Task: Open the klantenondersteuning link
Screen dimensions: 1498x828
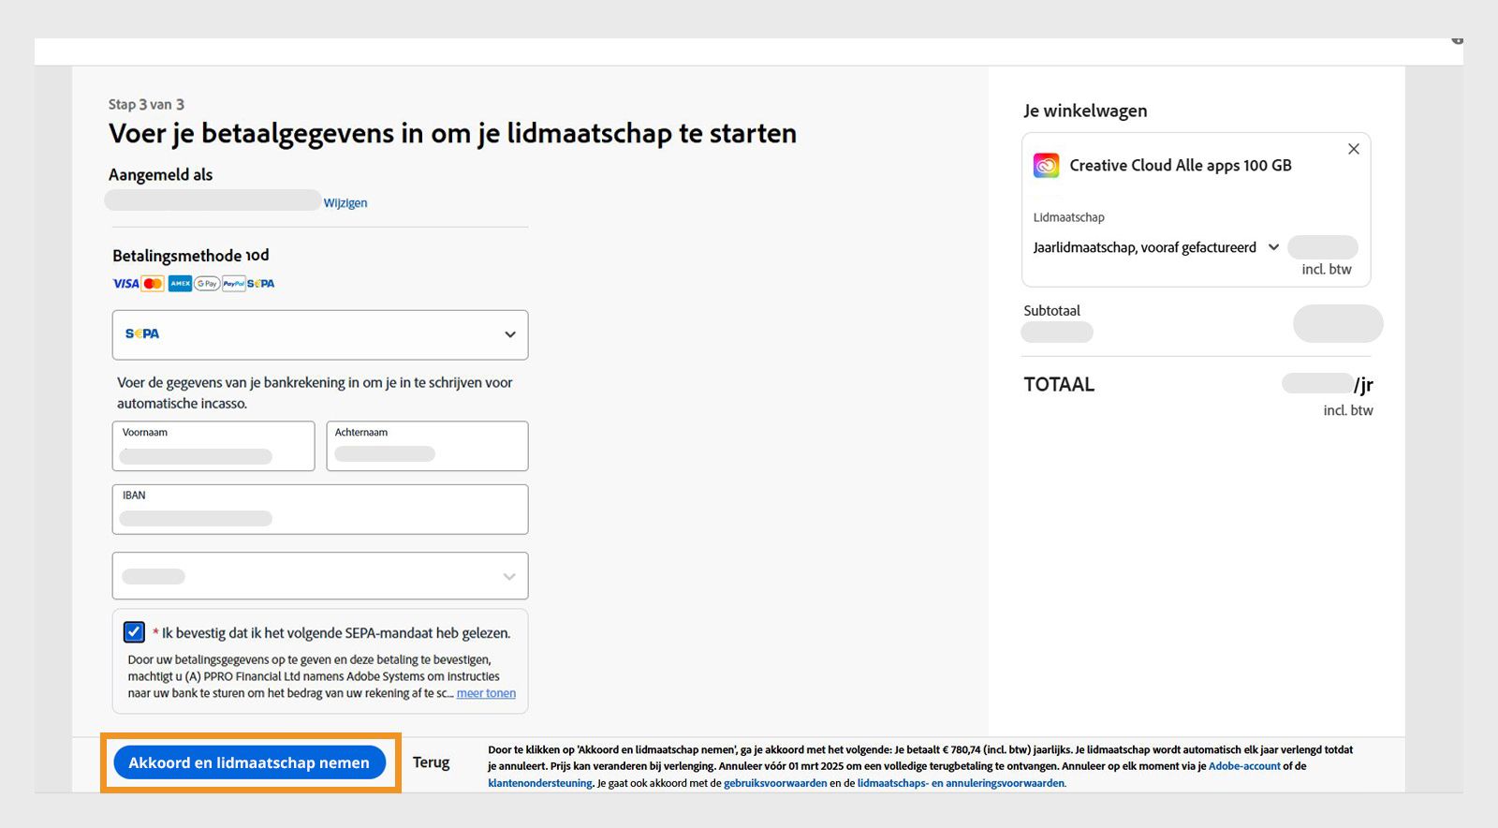Action: (x=540, y=783)
